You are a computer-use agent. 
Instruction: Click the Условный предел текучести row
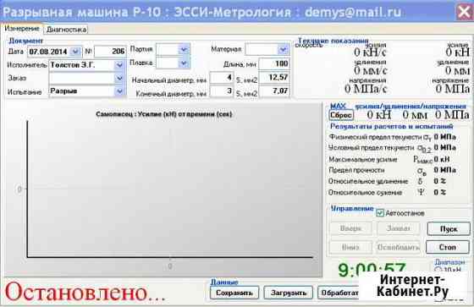point(393,148)
